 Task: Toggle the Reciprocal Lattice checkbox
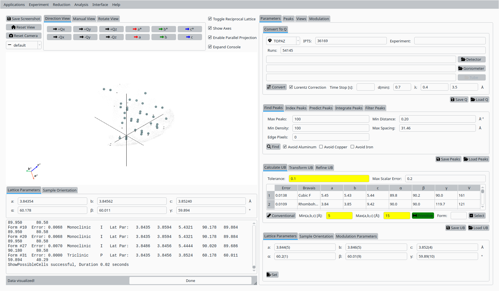[210, 19]
